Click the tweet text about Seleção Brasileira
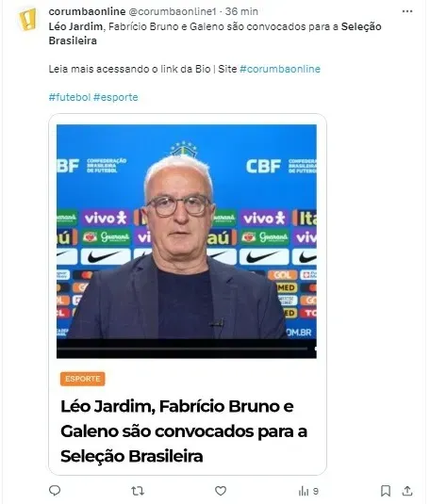Screen dimensions: 430x504 215,33
